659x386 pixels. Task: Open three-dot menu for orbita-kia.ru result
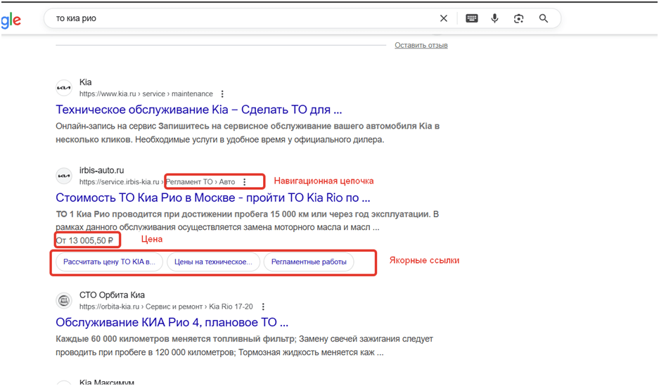263,307
